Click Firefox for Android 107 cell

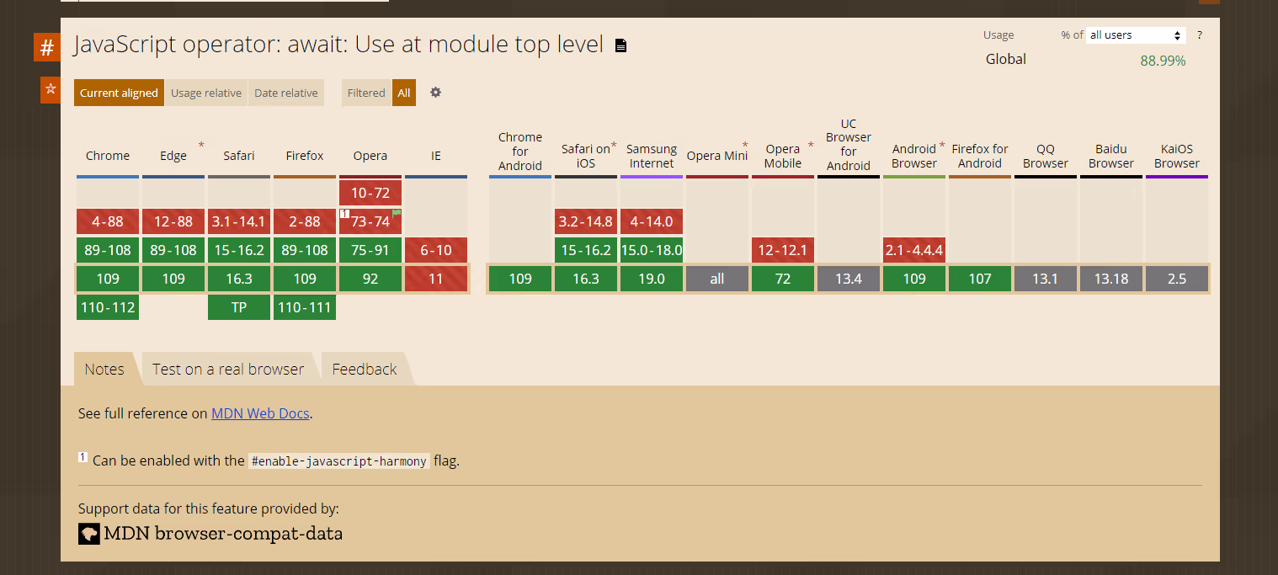click(980, 279)
